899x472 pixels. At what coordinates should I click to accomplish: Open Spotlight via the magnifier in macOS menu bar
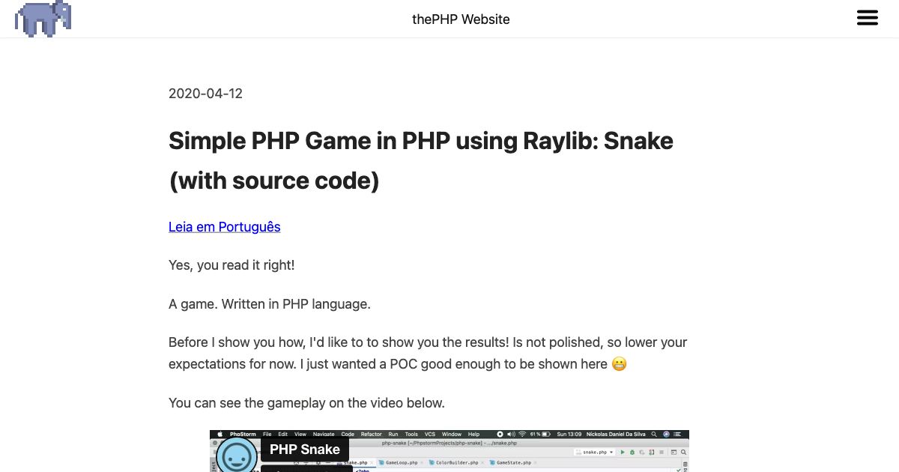(654, 434)
